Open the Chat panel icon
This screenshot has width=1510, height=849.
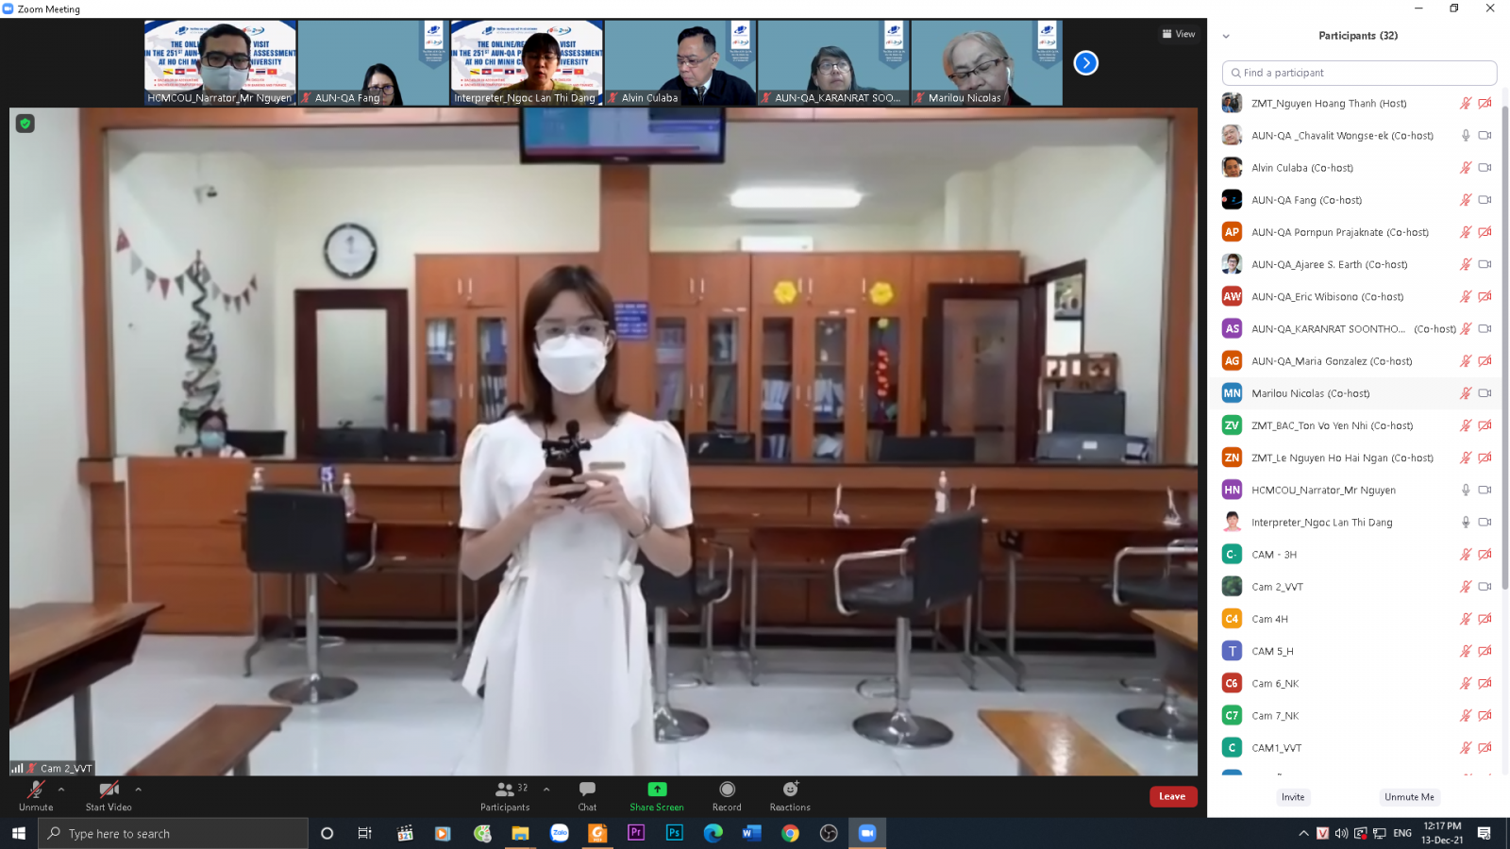pos(587,790)
